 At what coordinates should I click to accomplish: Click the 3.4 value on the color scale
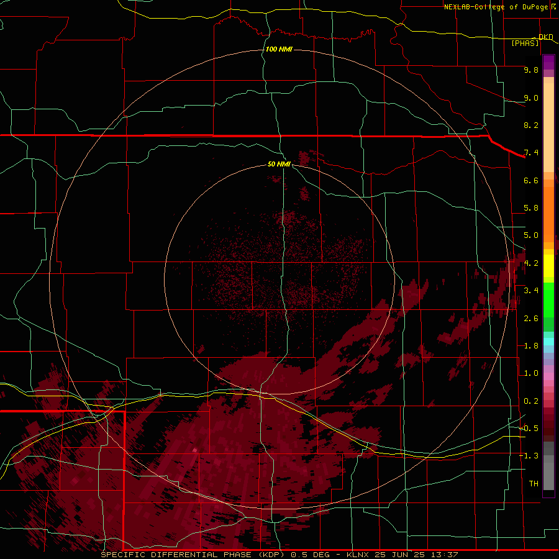click(531, 291)
